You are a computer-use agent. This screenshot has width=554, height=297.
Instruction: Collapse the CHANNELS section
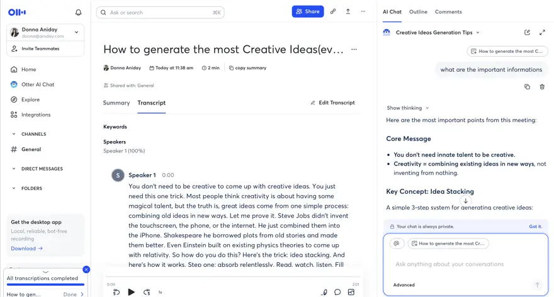pyautogui.click(x=14, y=134)
